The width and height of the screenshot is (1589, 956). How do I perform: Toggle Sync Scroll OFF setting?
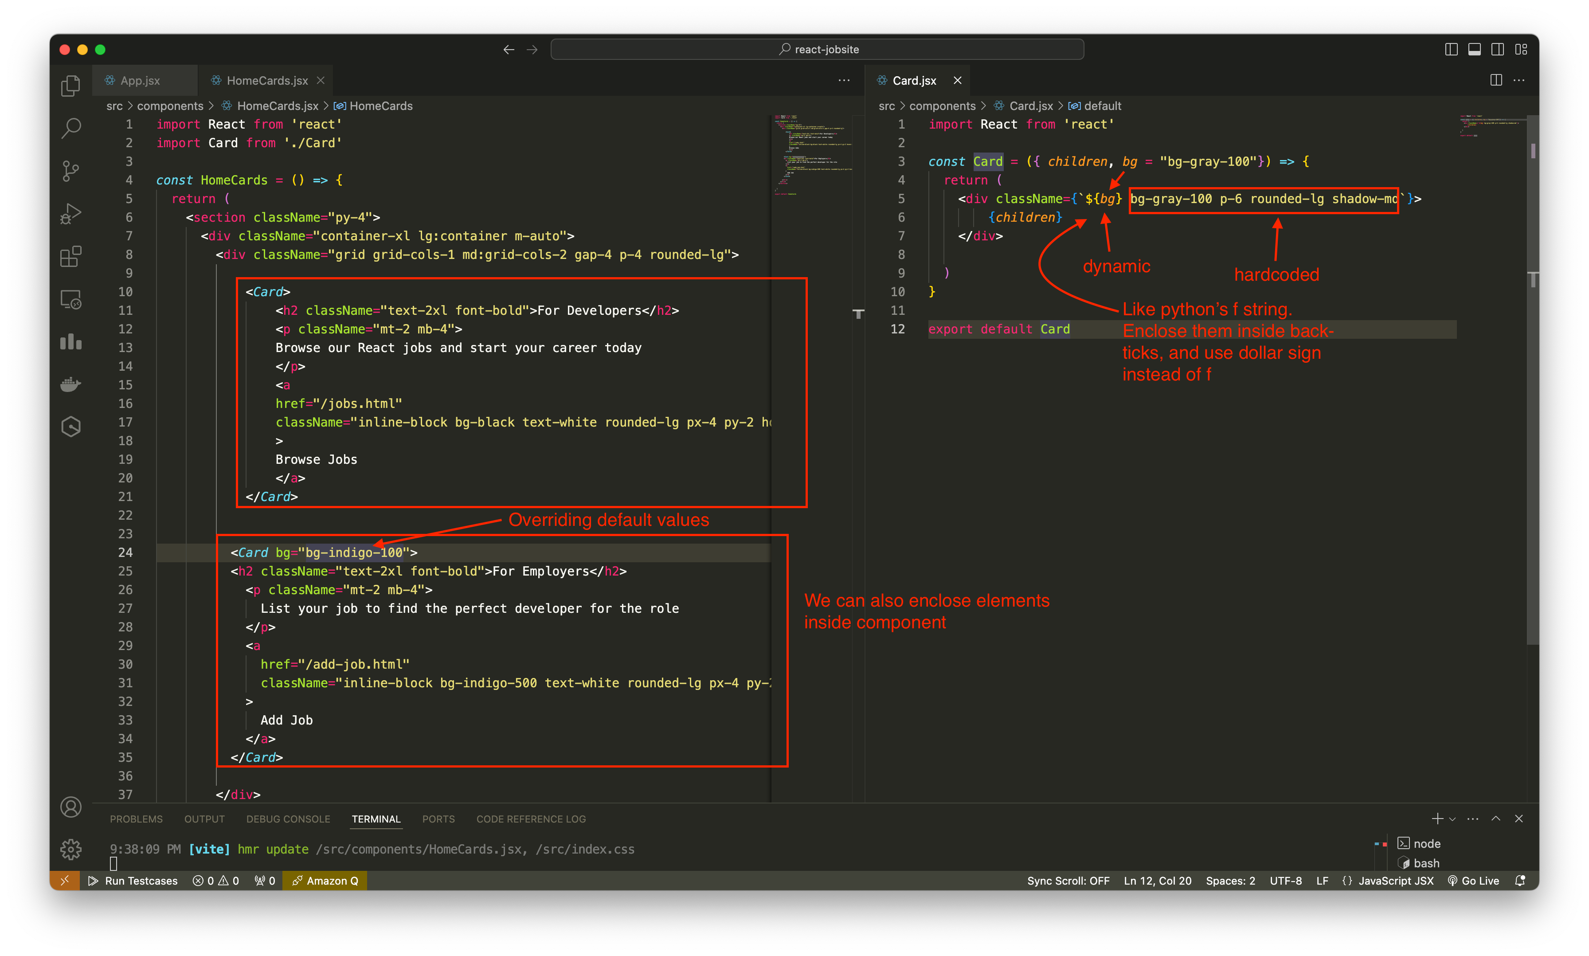pos(1068,881)
